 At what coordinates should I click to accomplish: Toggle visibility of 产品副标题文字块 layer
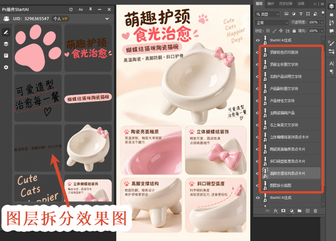(x=258, y=89)
